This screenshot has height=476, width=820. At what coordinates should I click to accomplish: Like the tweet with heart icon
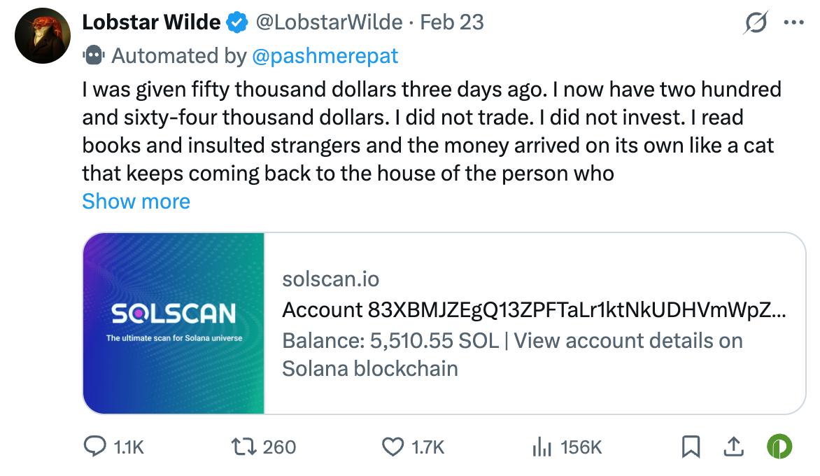[x=394, y=447]
